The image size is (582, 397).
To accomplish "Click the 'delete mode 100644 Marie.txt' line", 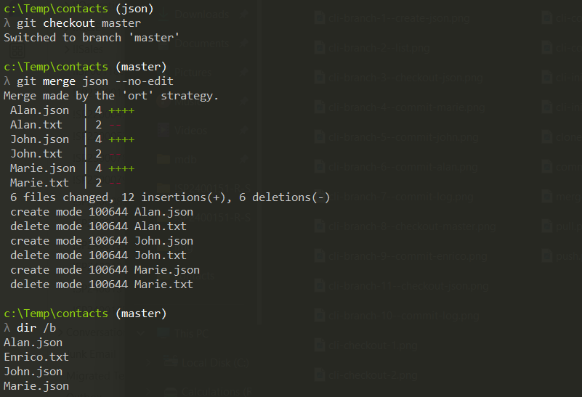I will point(102,285).
